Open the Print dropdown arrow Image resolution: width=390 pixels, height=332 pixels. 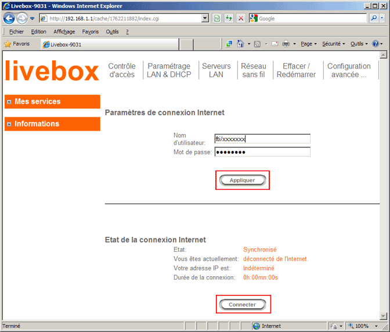[x=294, y=44]
